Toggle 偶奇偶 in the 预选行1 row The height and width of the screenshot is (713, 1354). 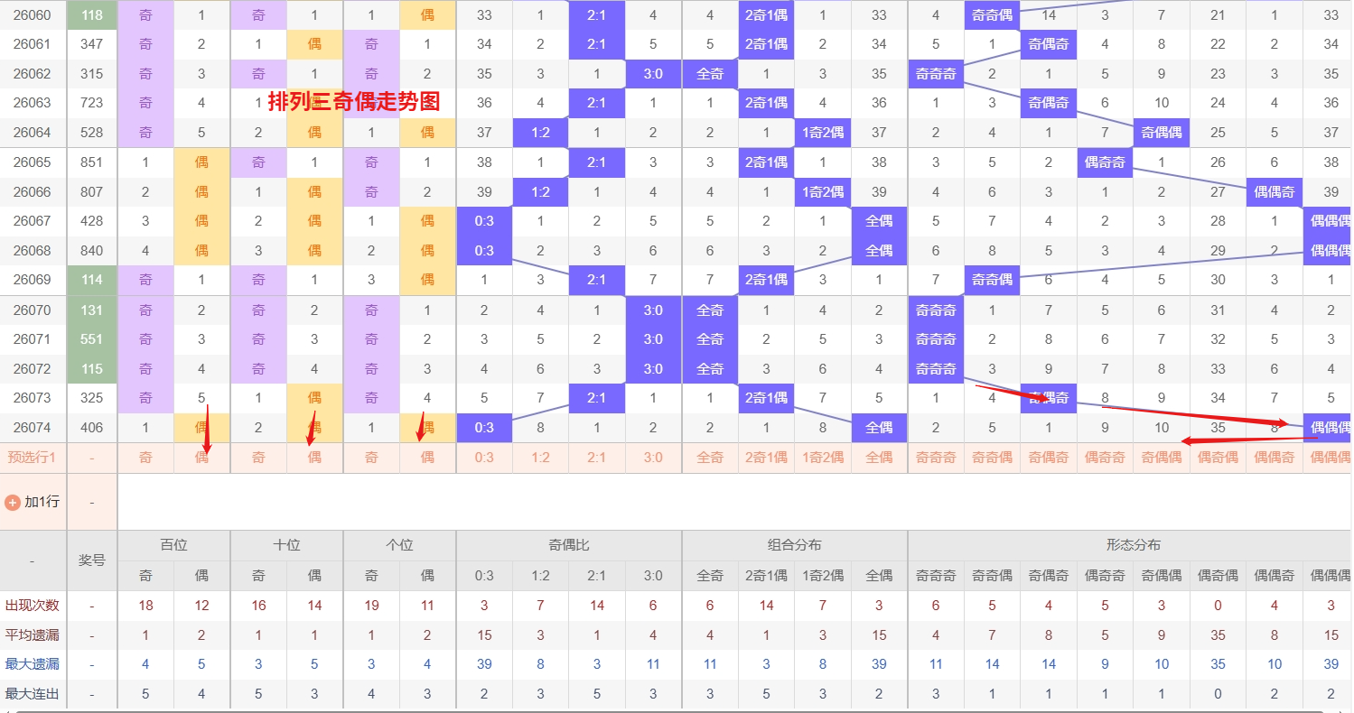click(1218, 458)
